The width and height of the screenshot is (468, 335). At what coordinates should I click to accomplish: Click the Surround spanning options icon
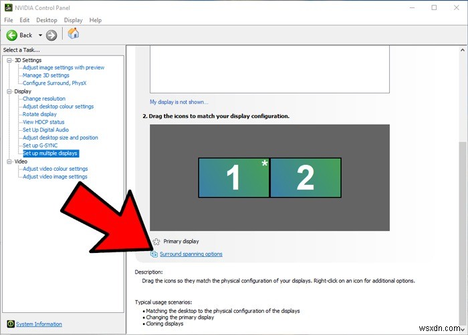point(154,254)
